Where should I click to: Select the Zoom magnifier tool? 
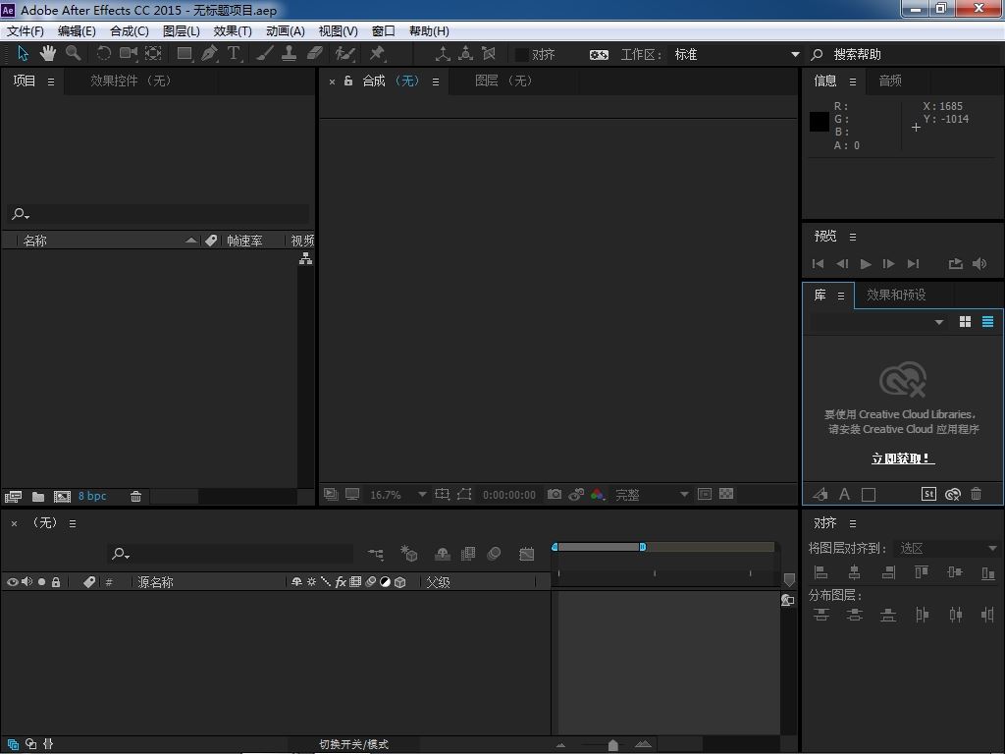(73, 53)
